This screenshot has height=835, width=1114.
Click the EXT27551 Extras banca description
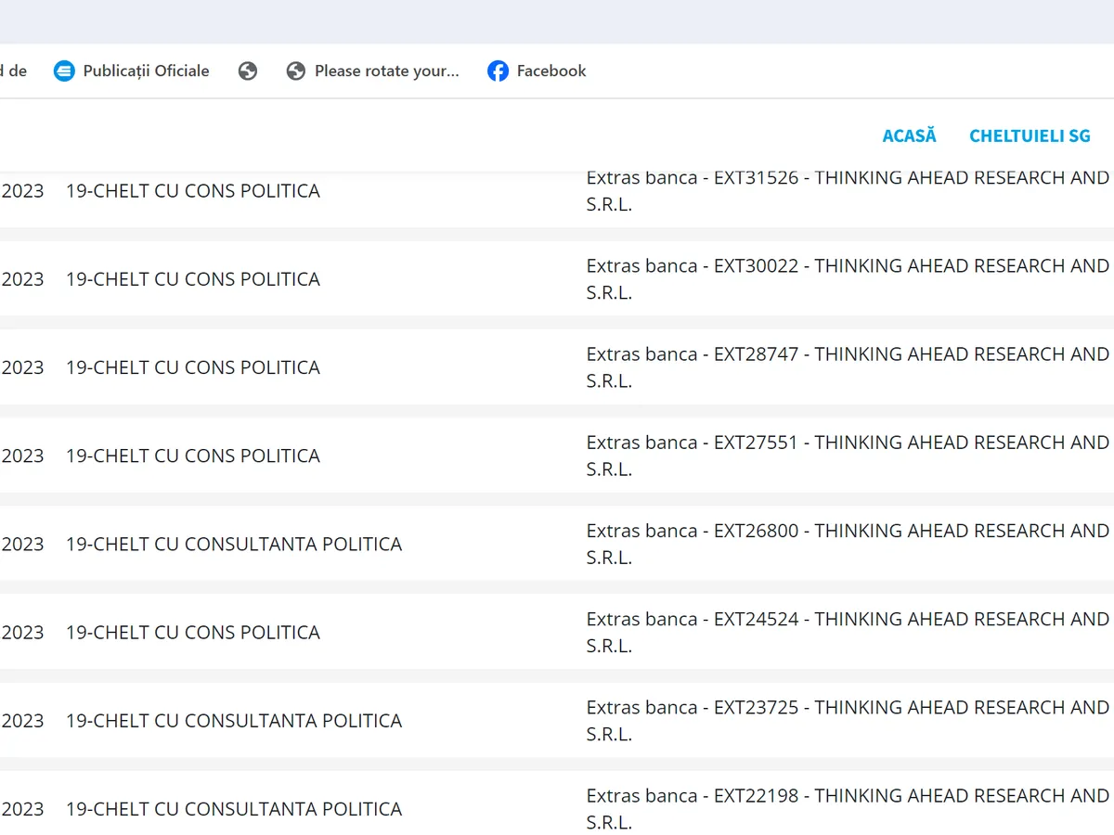(x=847, y=455)
